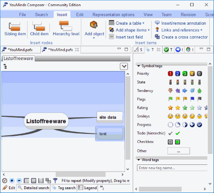
Task: Select the test node
Action: pos(110,133)
